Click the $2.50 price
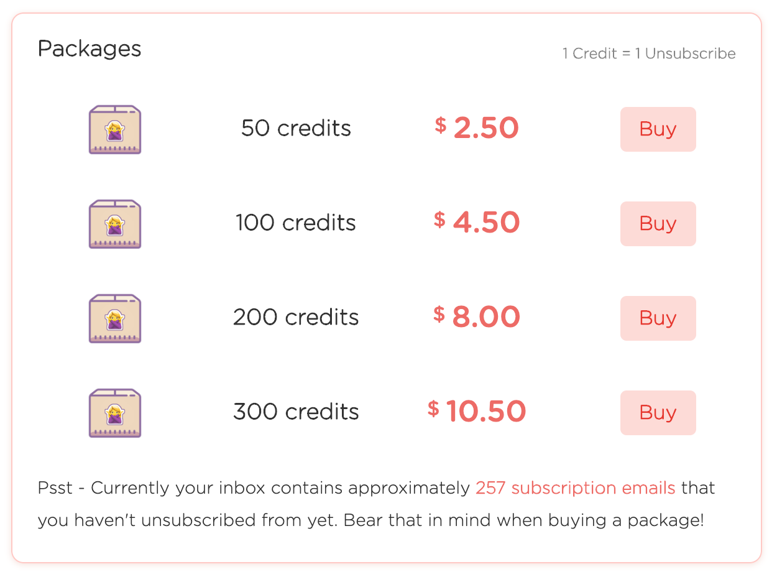 (x=476, y=128)
